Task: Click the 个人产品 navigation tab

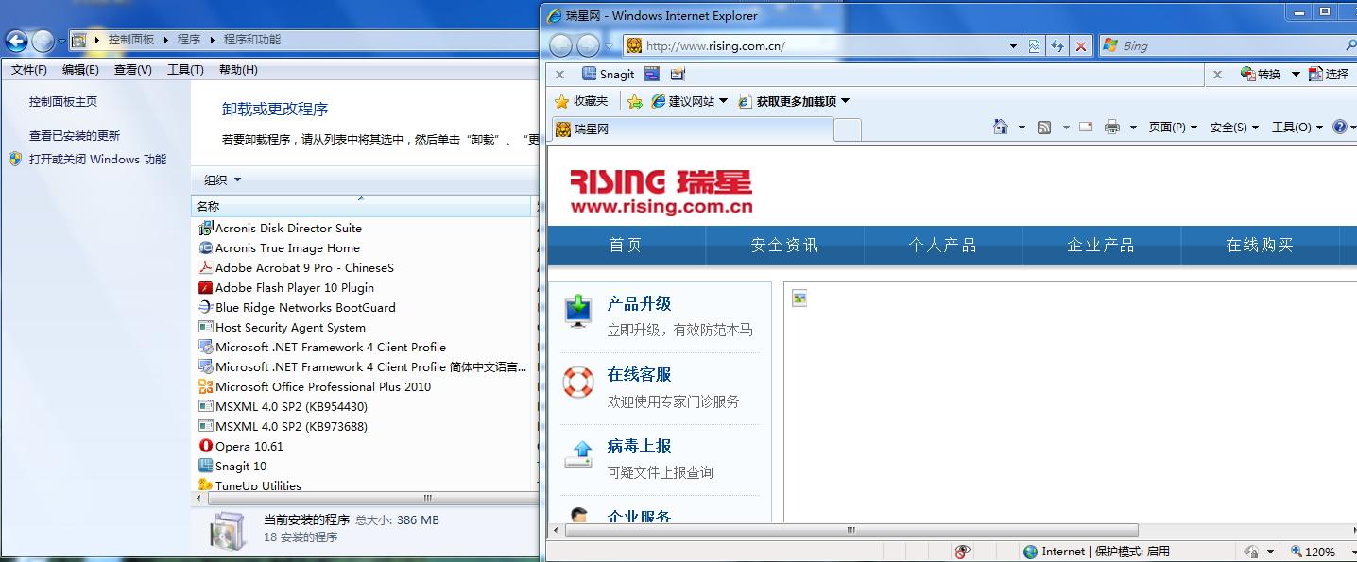Action: 942,246
